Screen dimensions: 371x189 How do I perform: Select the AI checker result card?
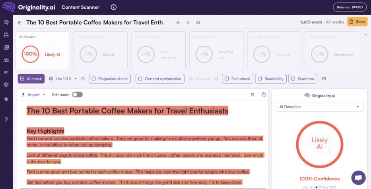pos(43,50)
